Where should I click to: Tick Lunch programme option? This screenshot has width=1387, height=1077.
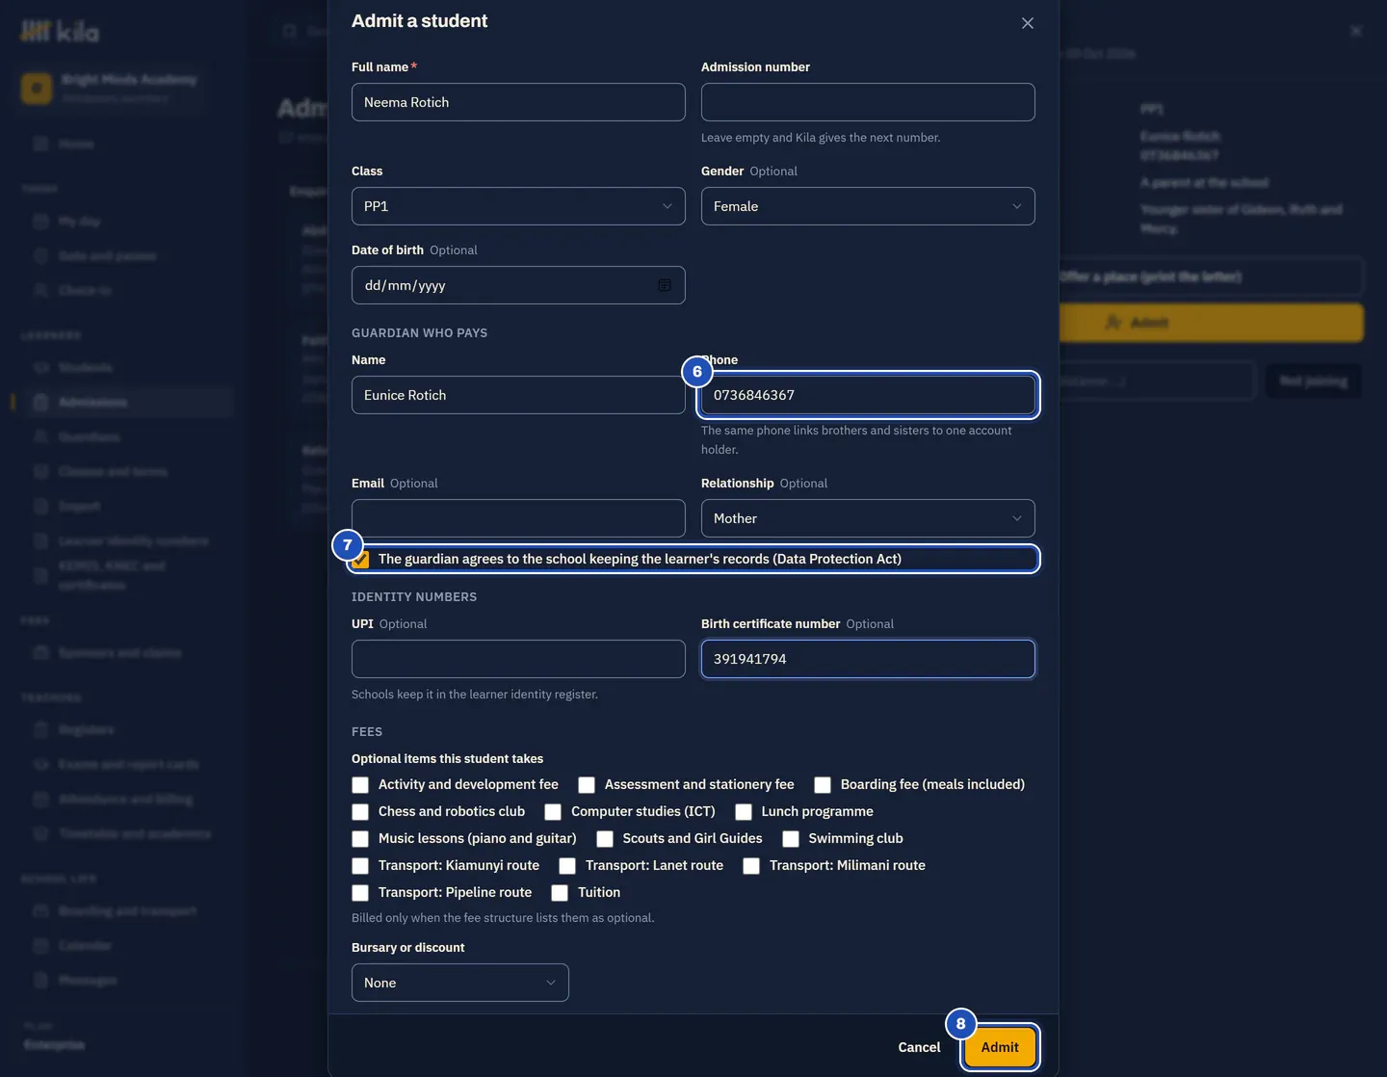click(x=744, y=812)
